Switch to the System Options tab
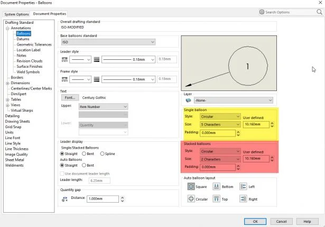The height and width of the screenshot is (227, 325). click(16, 13)
